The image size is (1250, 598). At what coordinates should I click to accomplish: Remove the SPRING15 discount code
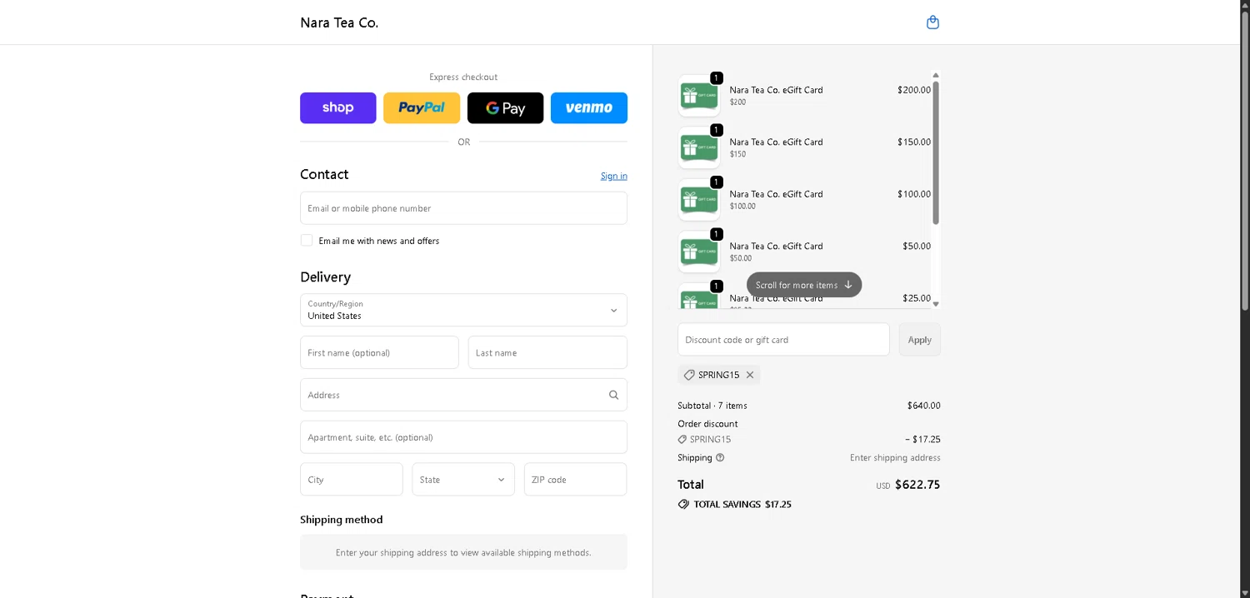(x=750, y=375)
